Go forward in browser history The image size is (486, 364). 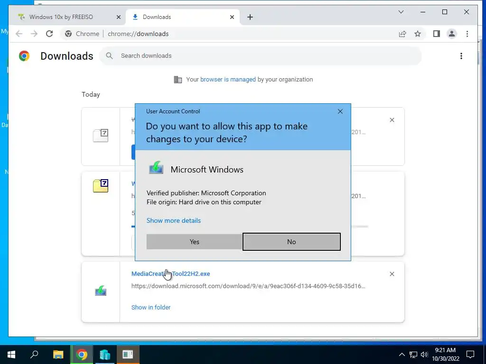point(34,34)
